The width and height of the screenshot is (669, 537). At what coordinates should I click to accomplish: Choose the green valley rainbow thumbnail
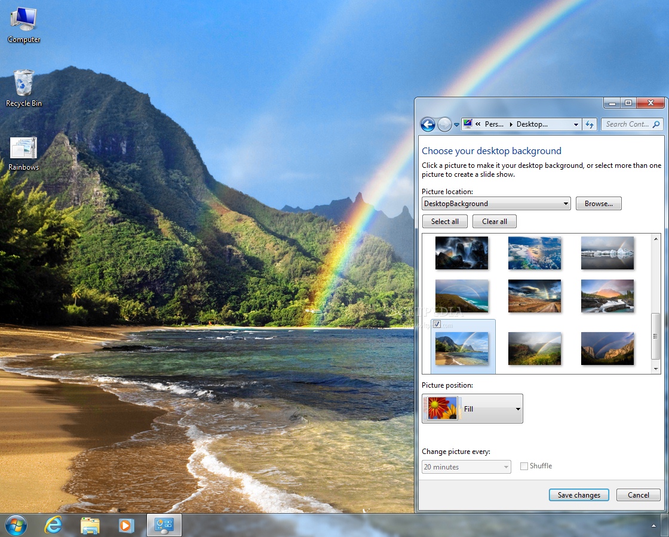(535, 348)
